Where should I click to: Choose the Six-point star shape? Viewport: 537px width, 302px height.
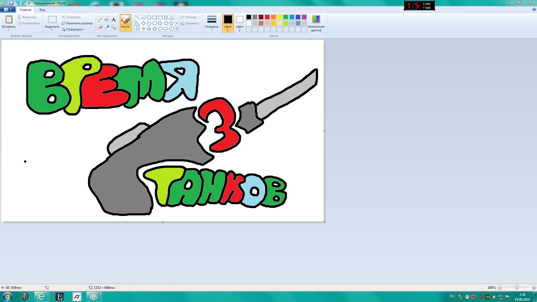pyautogui.click(x=154, y=29)
